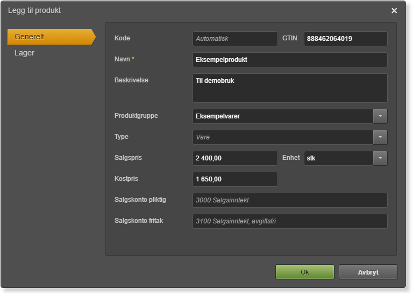Switch to the Lager tab
This screenshot has height=295, width=413.
[25, 53]
